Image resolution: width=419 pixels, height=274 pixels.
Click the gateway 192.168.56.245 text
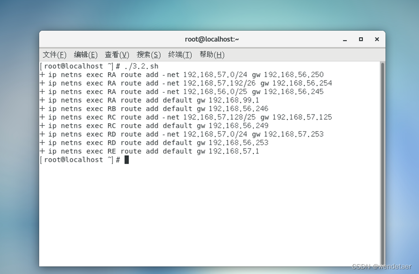tap(294, 92)
